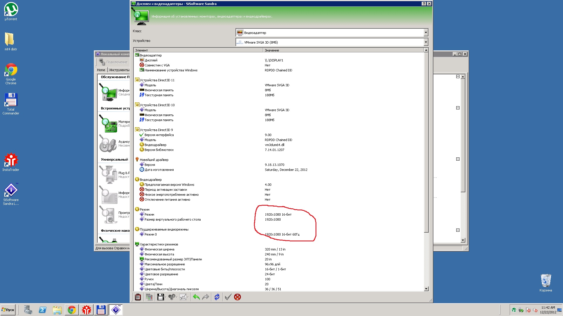Click the copy report icon in bottom toolbar

point(149,297)
